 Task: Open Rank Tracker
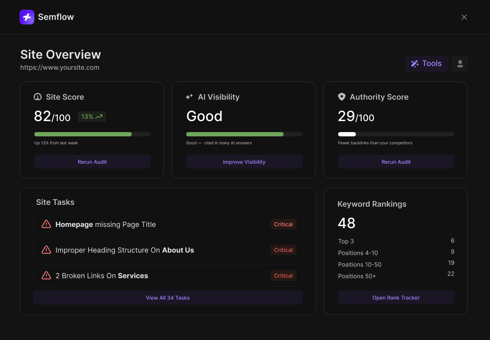tap(396, 297)
